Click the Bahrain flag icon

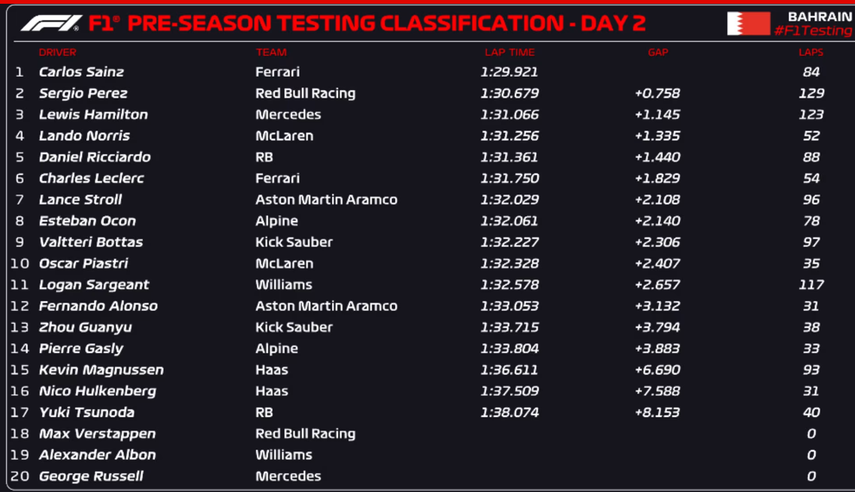(x=748, y=23)
